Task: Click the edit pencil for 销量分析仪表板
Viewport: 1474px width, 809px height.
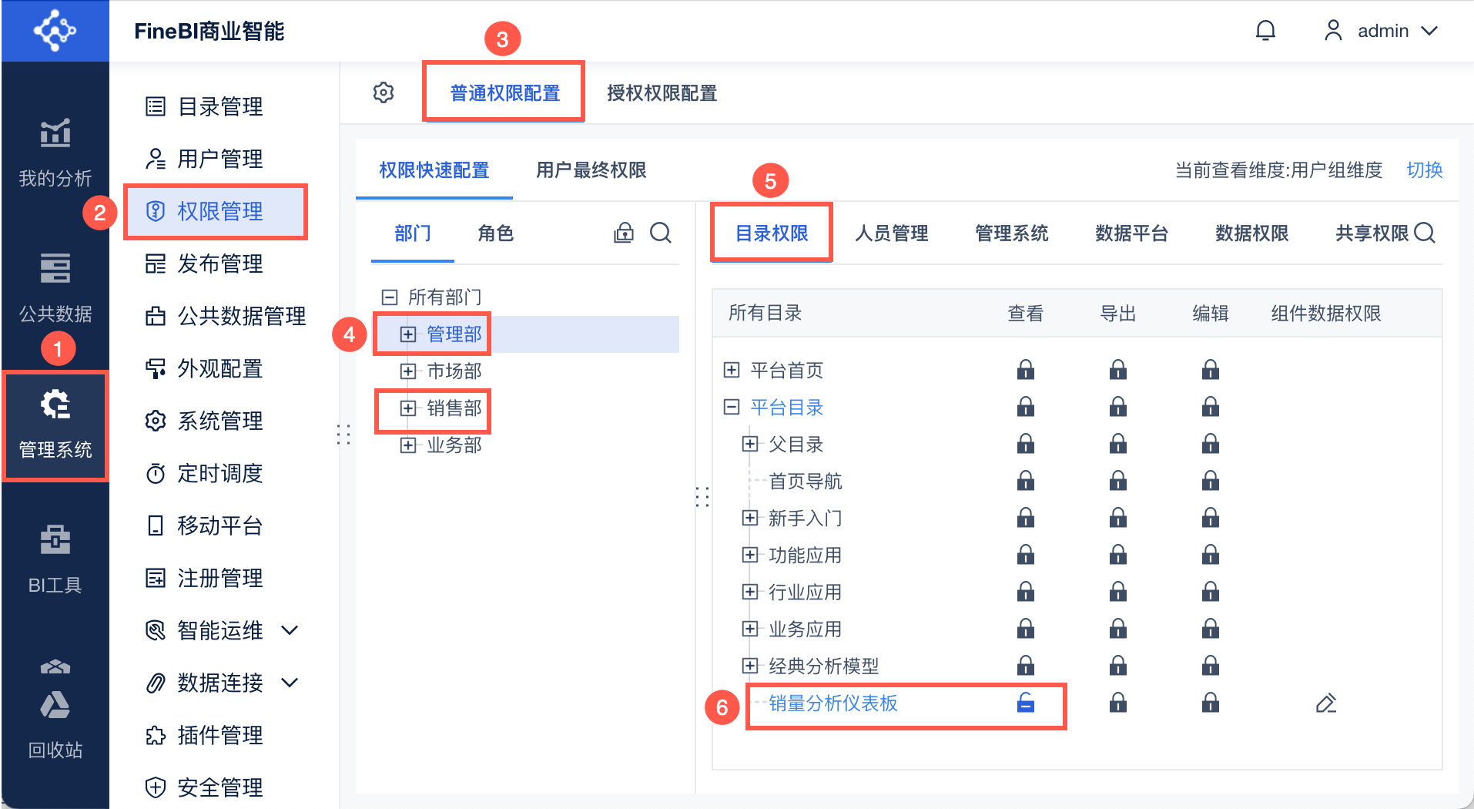Action: pos(1325,703)
